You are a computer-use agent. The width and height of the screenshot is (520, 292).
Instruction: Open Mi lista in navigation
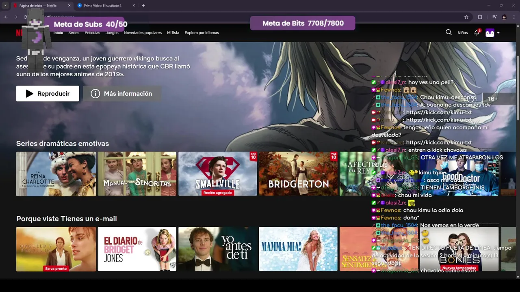[173, 33]
